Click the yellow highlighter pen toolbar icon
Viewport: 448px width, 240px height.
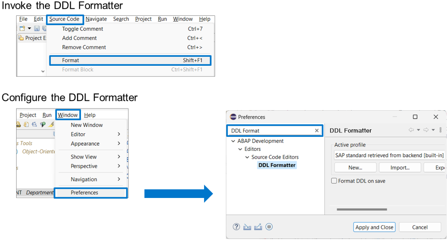point(51,124)
